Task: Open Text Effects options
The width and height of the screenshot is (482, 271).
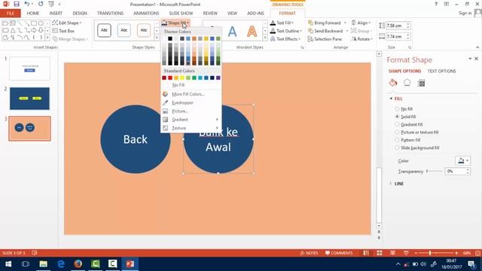Action: (x=285, y=39)
